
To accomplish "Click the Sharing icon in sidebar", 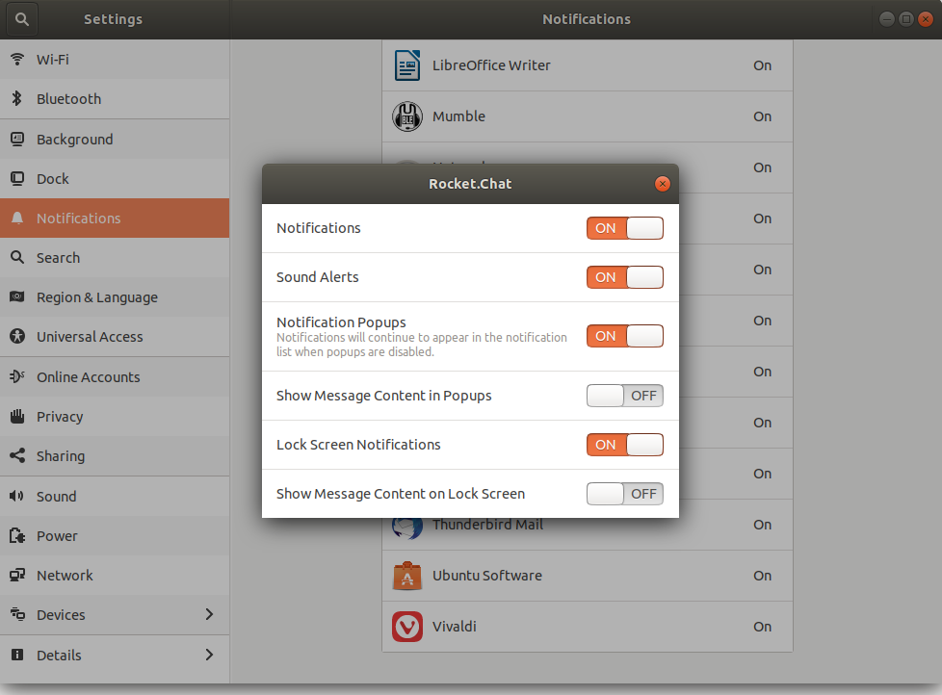I will point(17,455).
